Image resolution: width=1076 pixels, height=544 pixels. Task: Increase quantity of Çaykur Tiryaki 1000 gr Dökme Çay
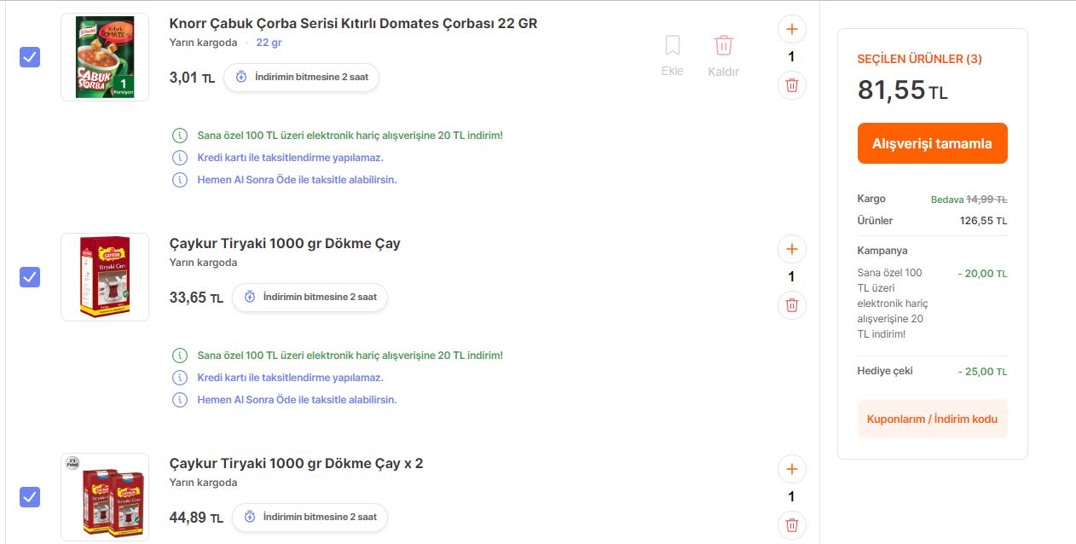[x=791, y=249]
